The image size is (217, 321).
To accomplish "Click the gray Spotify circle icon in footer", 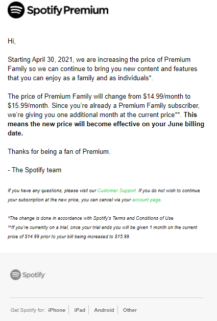I will [15, 274].
